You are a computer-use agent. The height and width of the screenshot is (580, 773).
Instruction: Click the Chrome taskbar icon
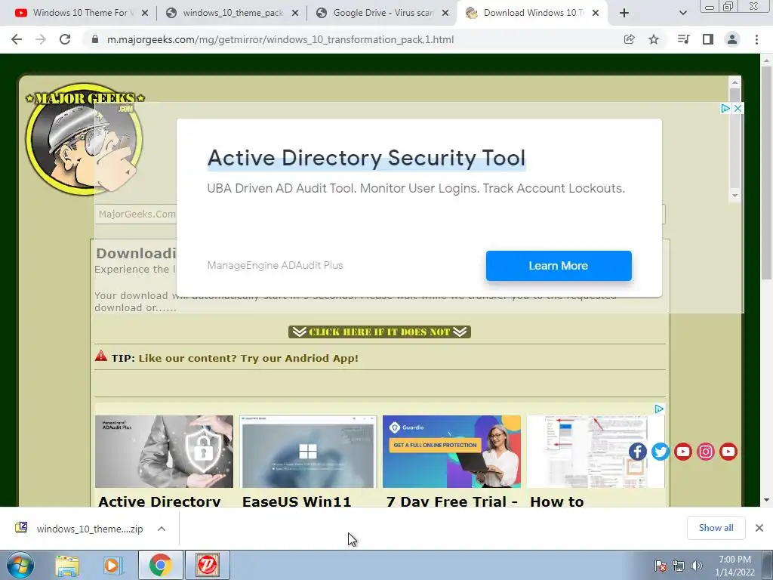[160, 565]
